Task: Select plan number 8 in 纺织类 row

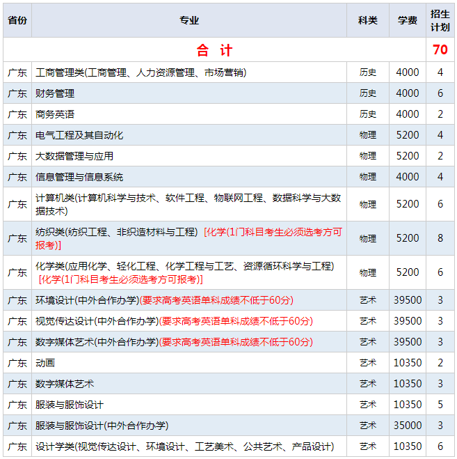Action: point(440,239)
